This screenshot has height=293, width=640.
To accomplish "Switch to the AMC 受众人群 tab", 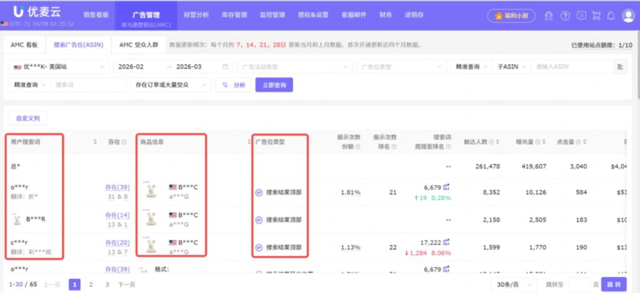I will coord(139,45).
